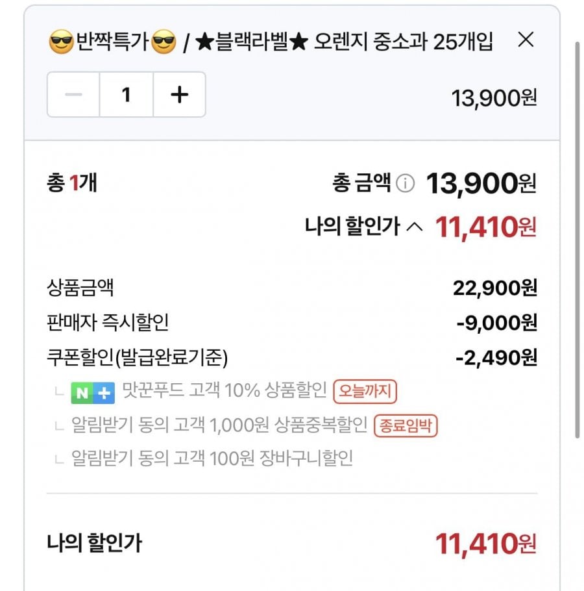The width and height of the screenshot is (584, 591).
Task: Click the 판매자 즉시할인 row label
Action: coord(108,322)
